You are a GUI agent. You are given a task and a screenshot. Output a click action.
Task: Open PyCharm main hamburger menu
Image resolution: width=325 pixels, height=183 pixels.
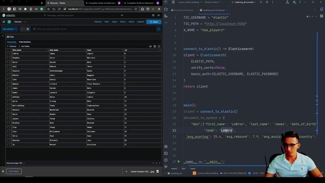pyautogui.click(x=173, y=2)
